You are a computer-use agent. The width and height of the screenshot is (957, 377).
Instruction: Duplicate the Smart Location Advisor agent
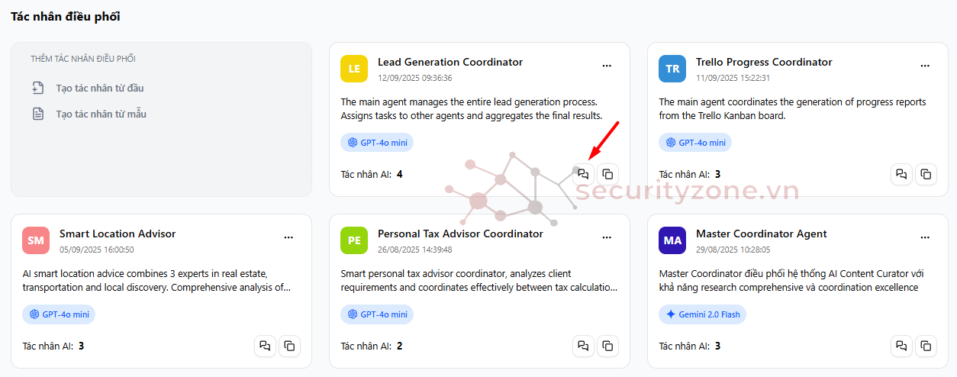pyautogui.click(x=289, y=346)
